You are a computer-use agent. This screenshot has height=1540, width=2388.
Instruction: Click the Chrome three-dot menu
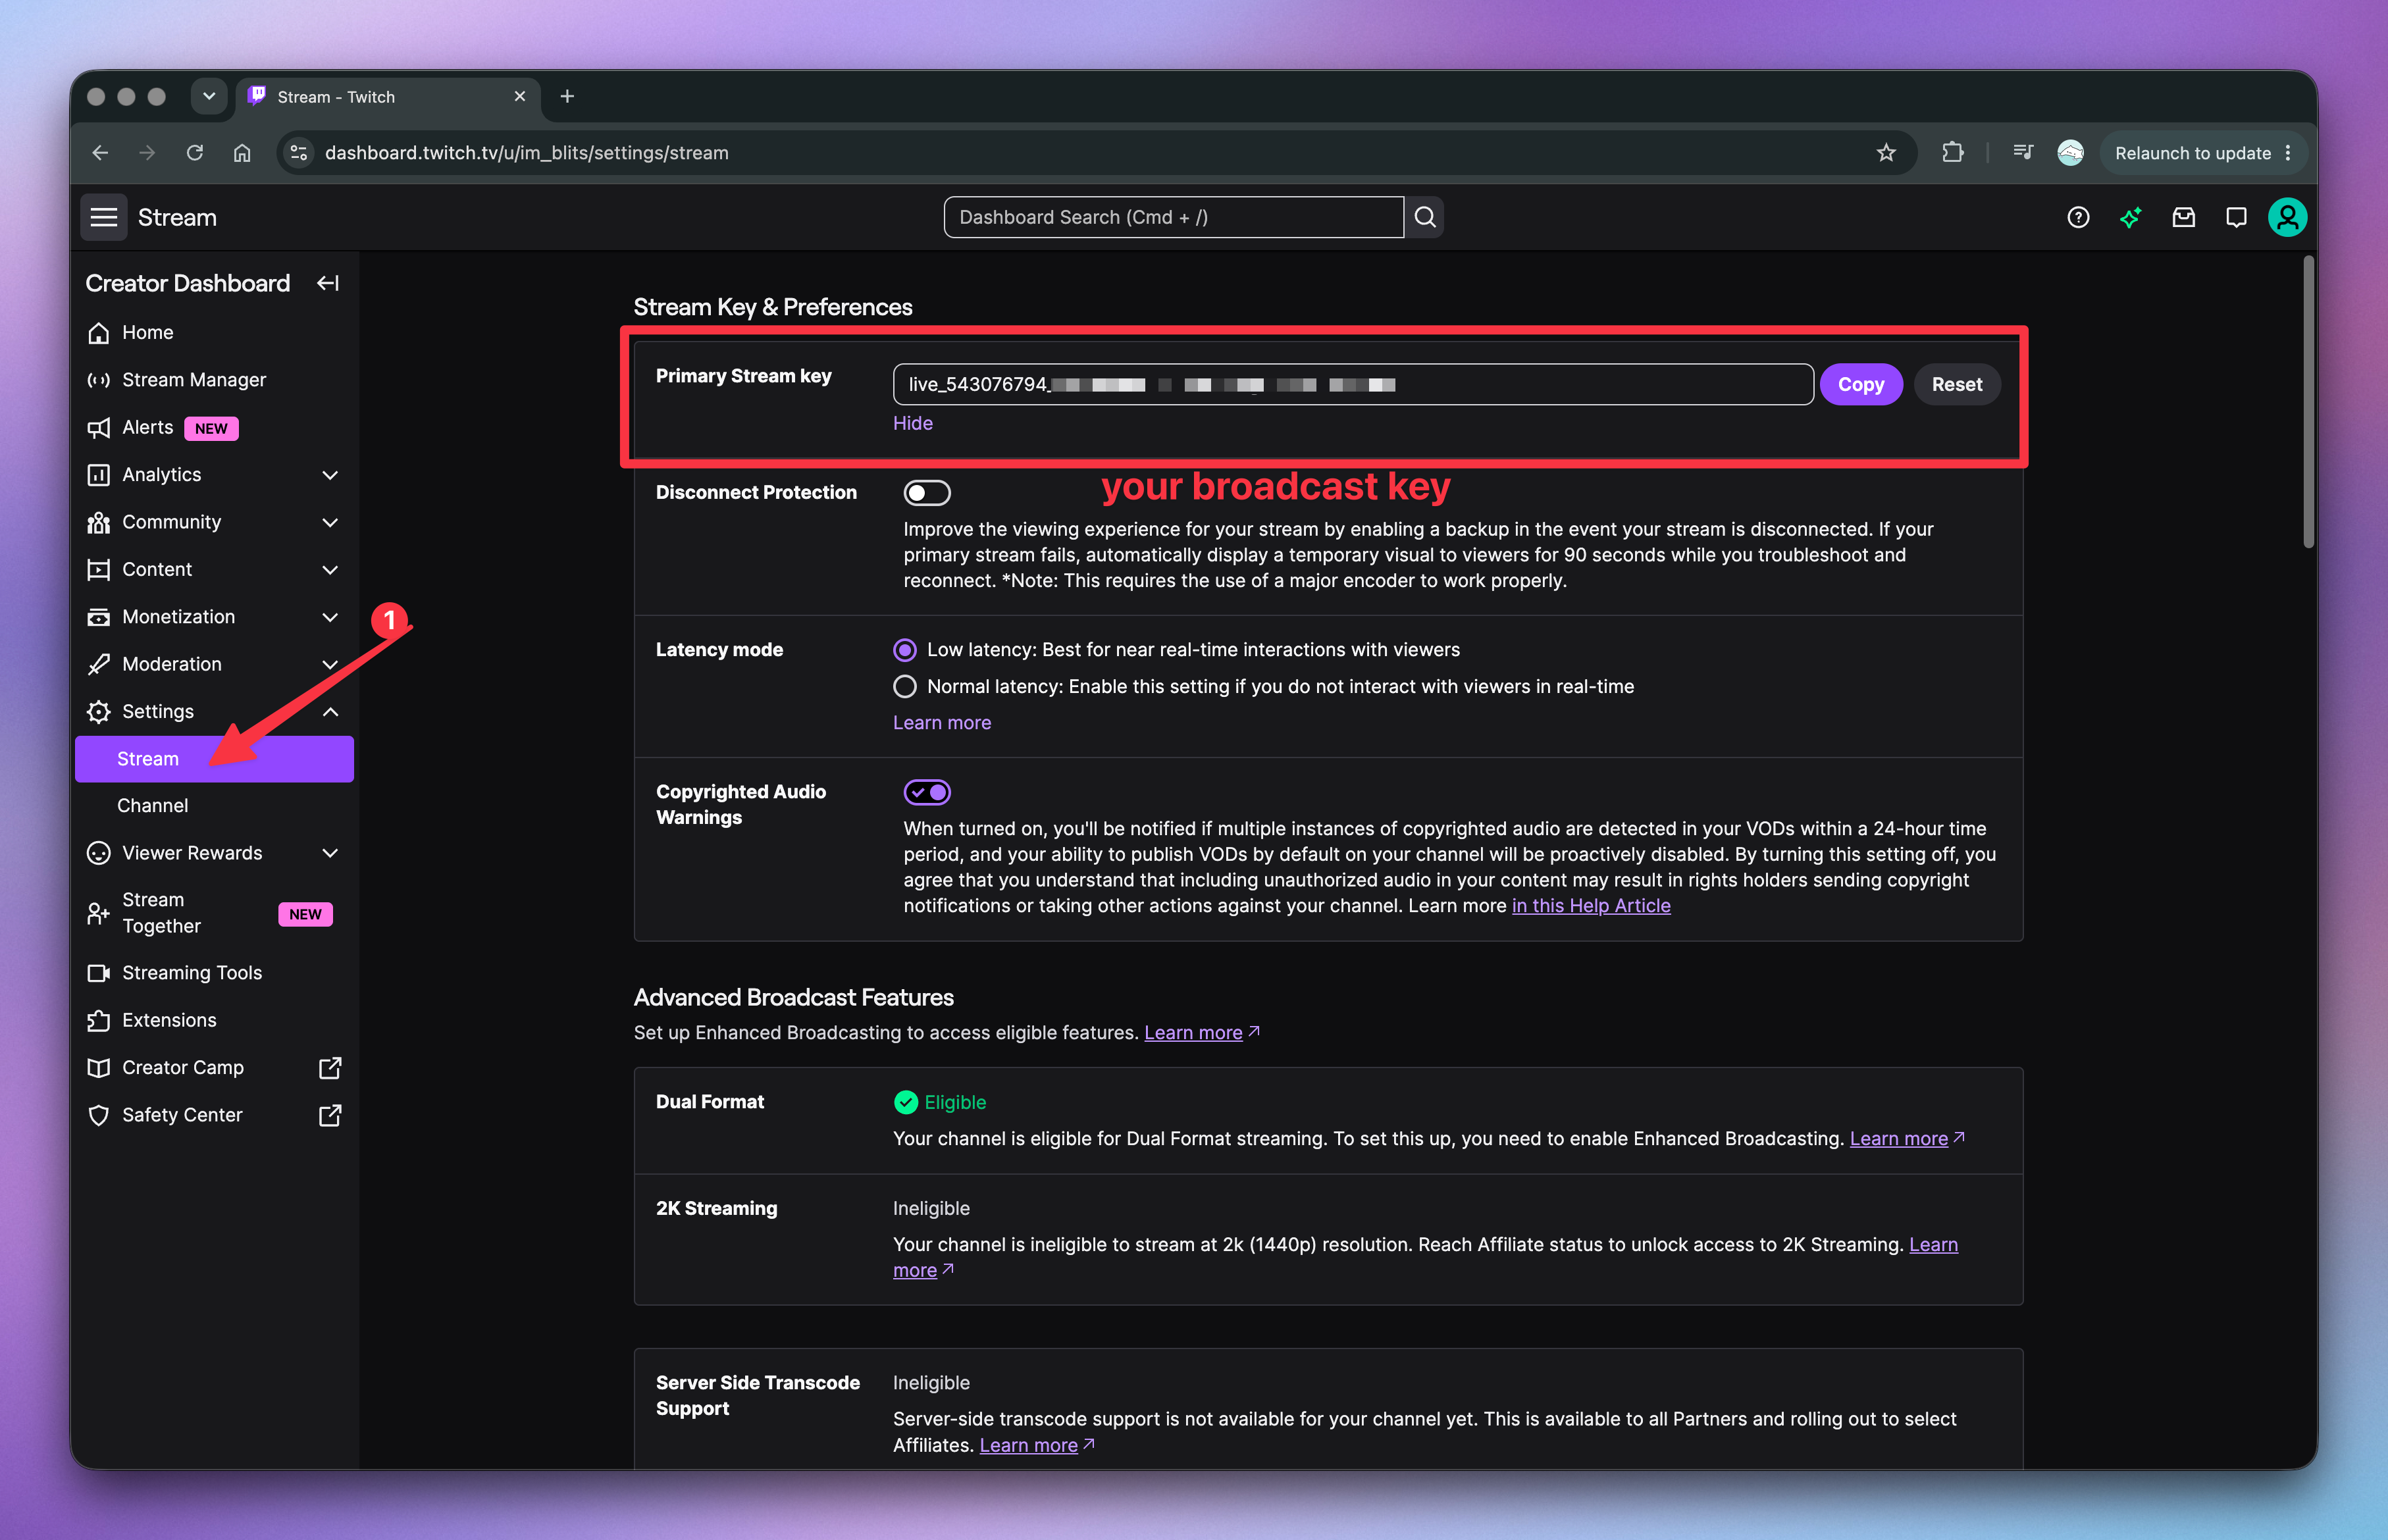pyautogui.click(x=2288, y=153)
